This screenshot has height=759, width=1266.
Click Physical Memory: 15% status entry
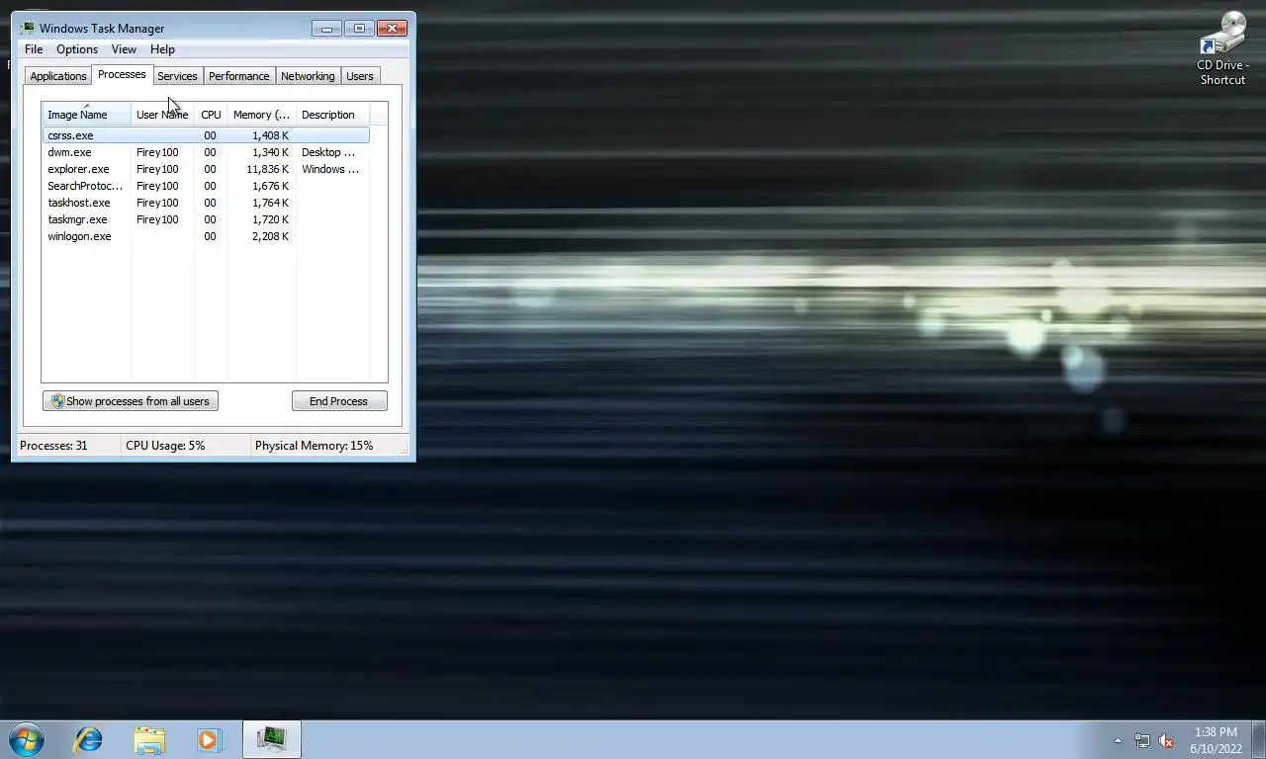click(315, 446)
